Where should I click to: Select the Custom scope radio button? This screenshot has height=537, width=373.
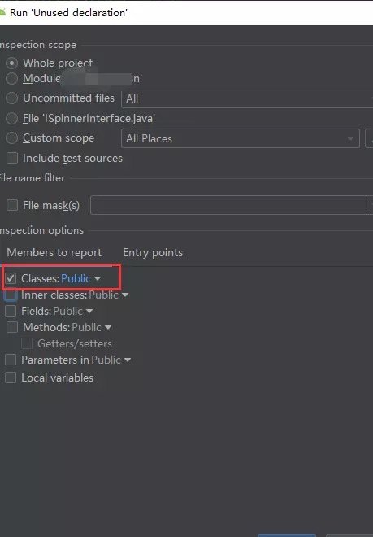click(11, 138)
